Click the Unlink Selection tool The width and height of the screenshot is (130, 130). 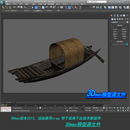click(6, 7)
